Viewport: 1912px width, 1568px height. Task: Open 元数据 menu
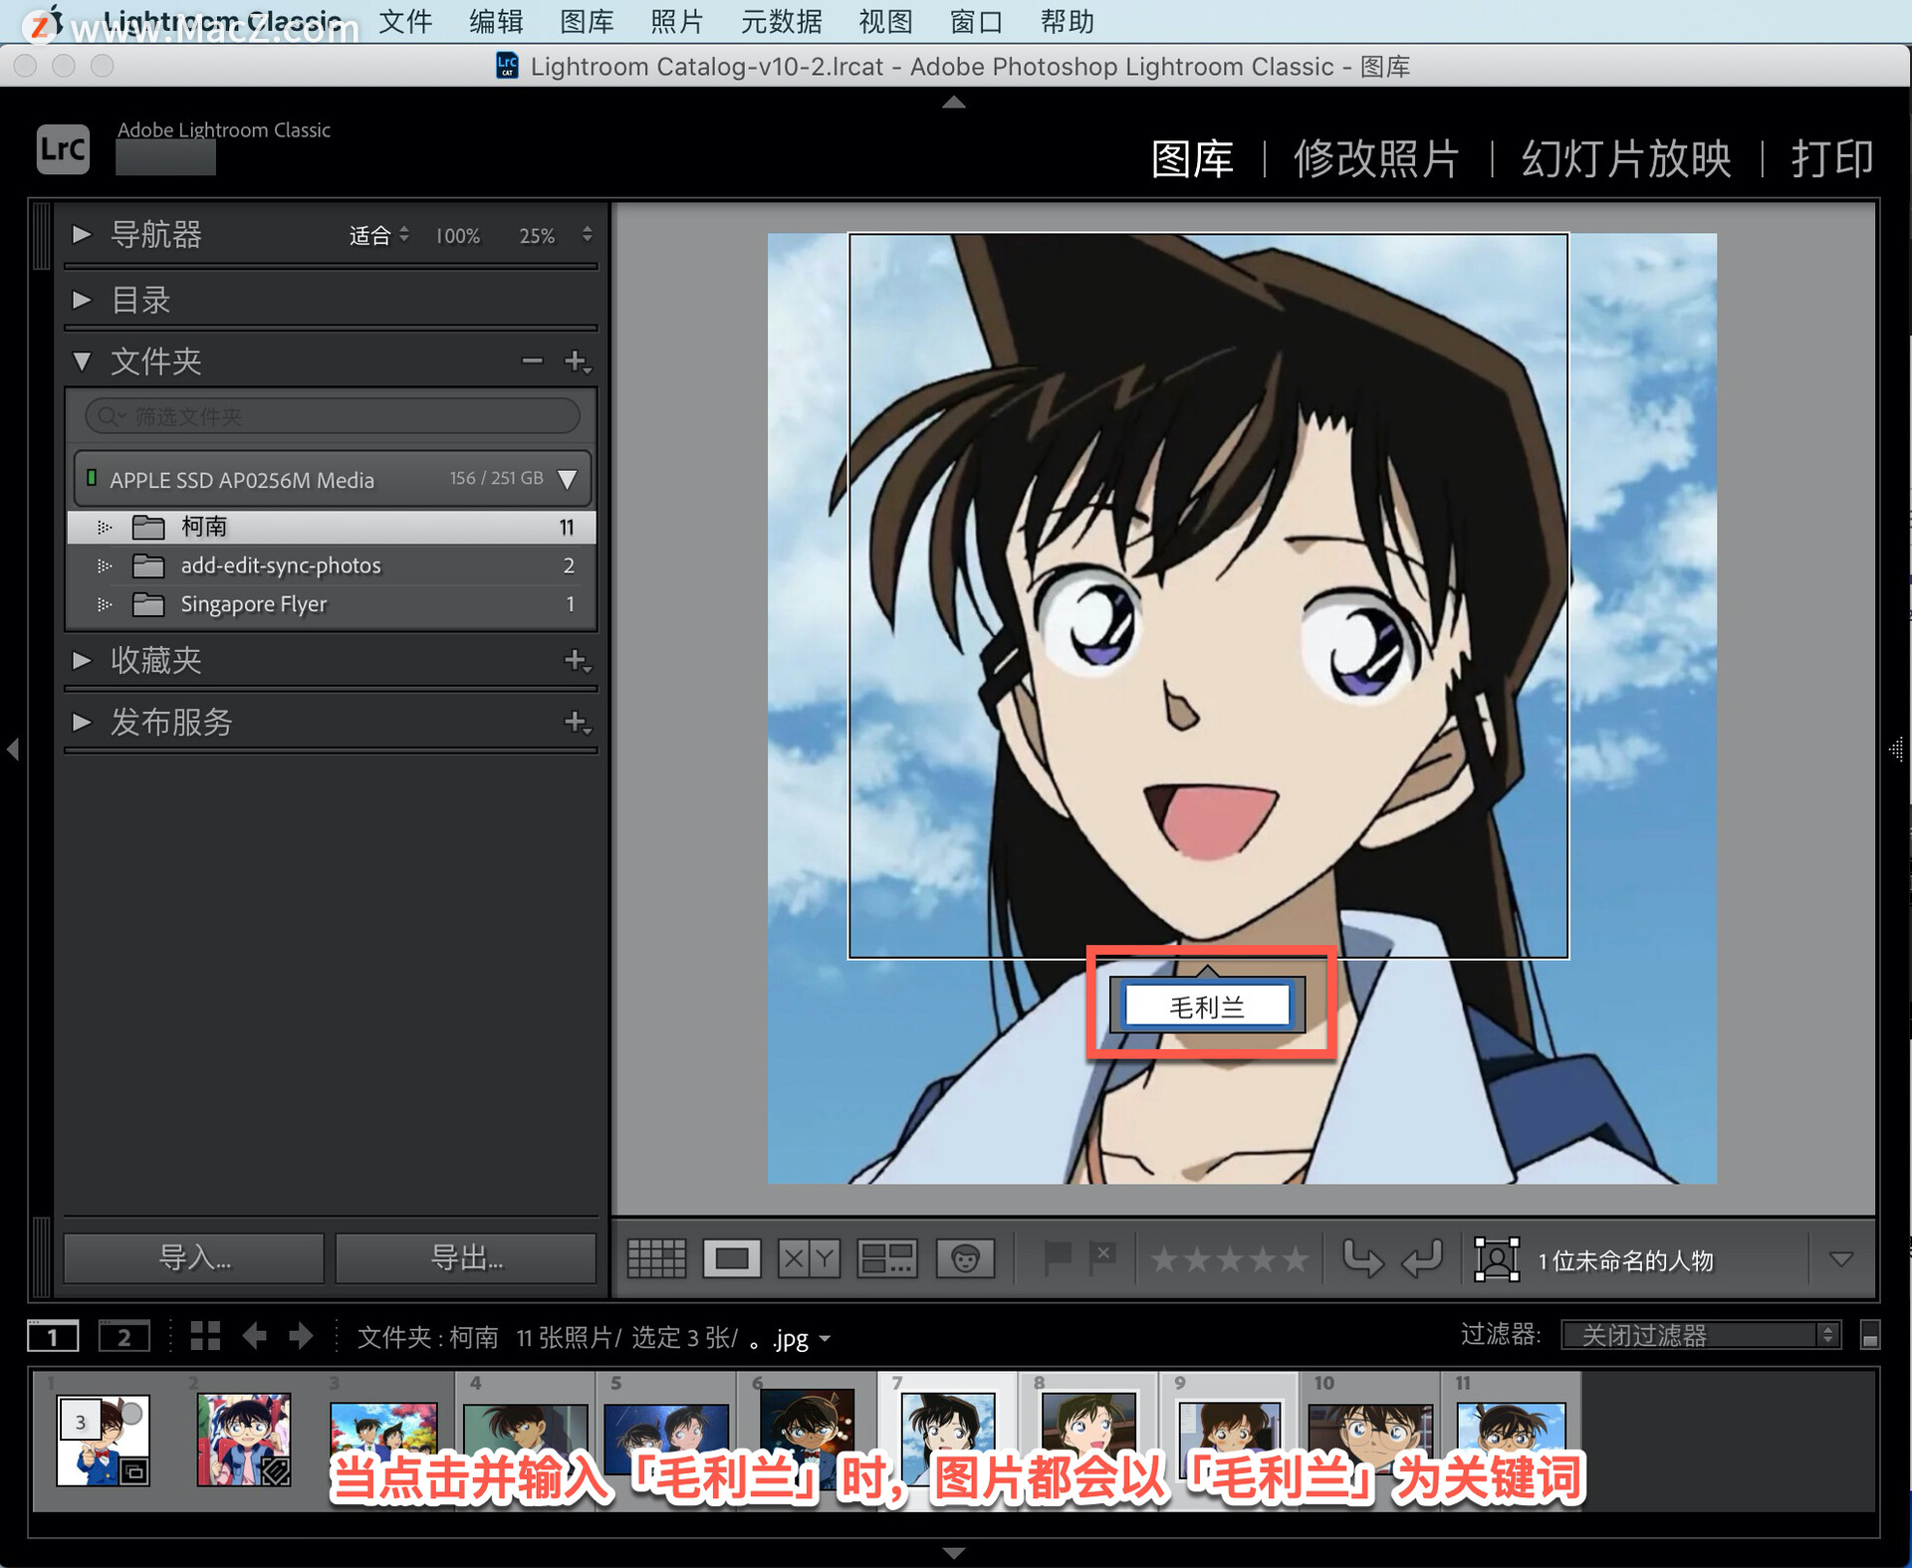782,21
